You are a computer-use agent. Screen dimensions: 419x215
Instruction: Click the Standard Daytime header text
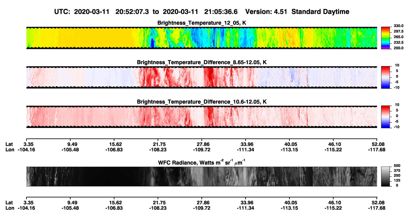point(321,12)
